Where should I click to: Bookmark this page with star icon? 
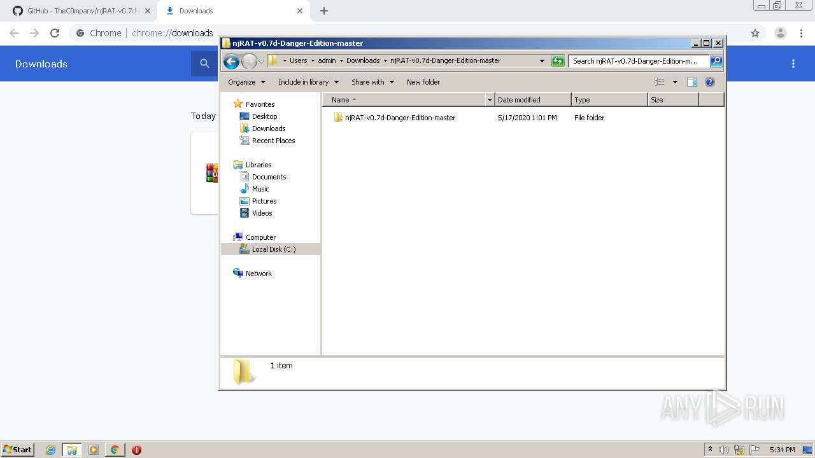(755, 33)
